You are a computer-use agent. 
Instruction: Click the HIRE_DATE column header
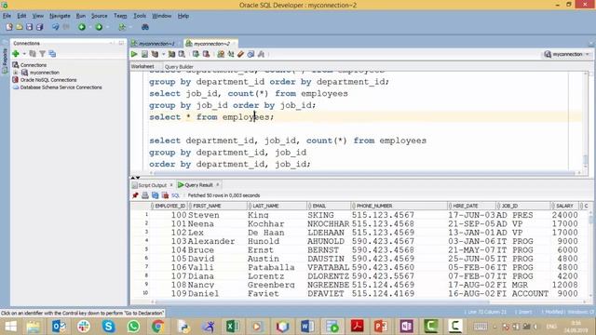472,206
